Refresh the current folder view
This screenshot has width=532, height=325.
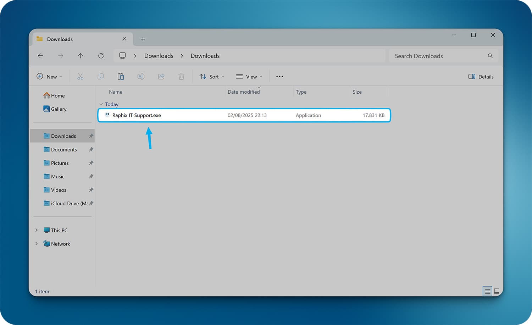click(101, 56)
